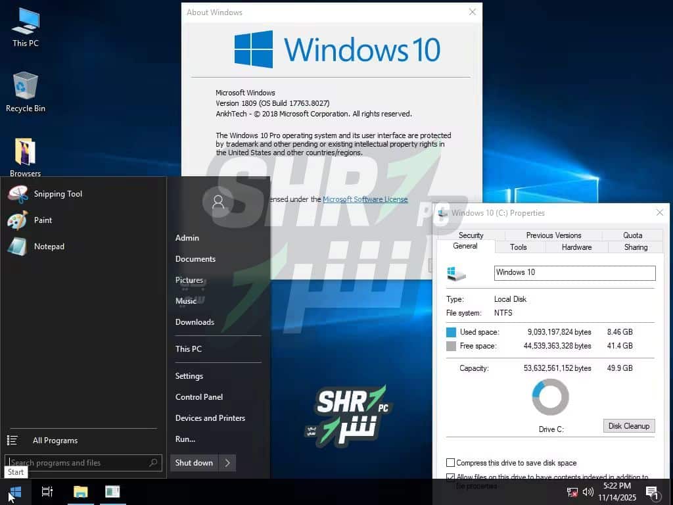Image resolution: width=673 pixels, height=505 pixels.
Task: Open Task View from the taskbar
Action: (47, 492)
